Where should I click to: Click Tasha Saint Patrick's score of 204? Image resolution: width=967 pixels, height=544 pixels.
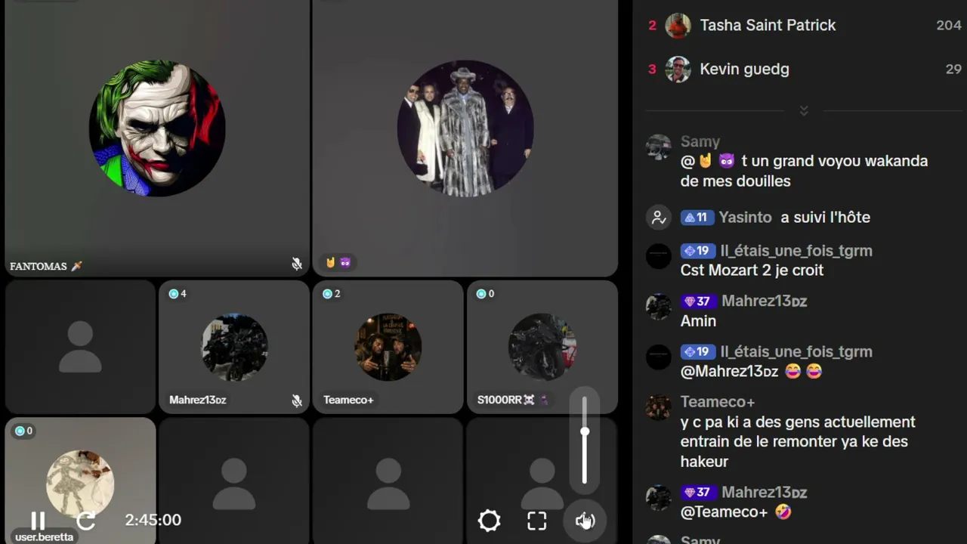pos(949,25)
